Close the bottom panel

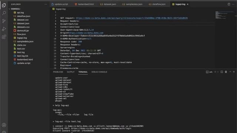(x=234, y=72)
